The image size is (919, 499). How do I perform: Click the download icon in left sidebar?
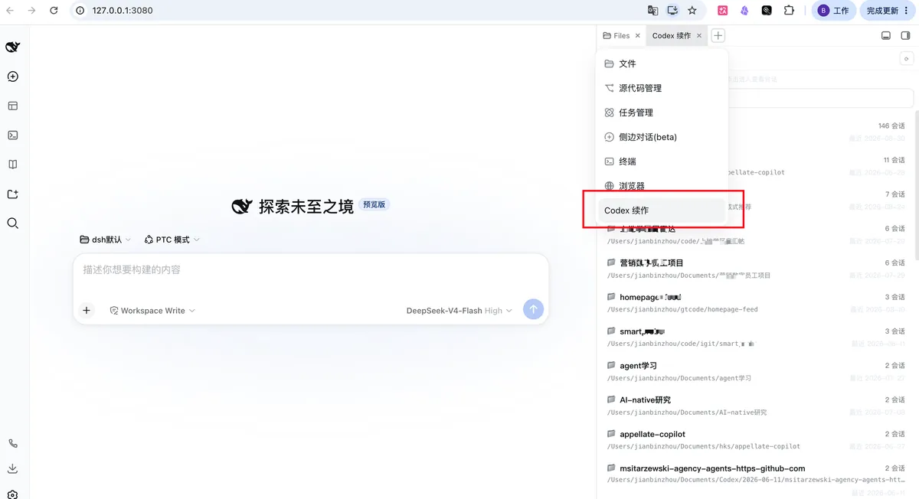pos(12,469)
